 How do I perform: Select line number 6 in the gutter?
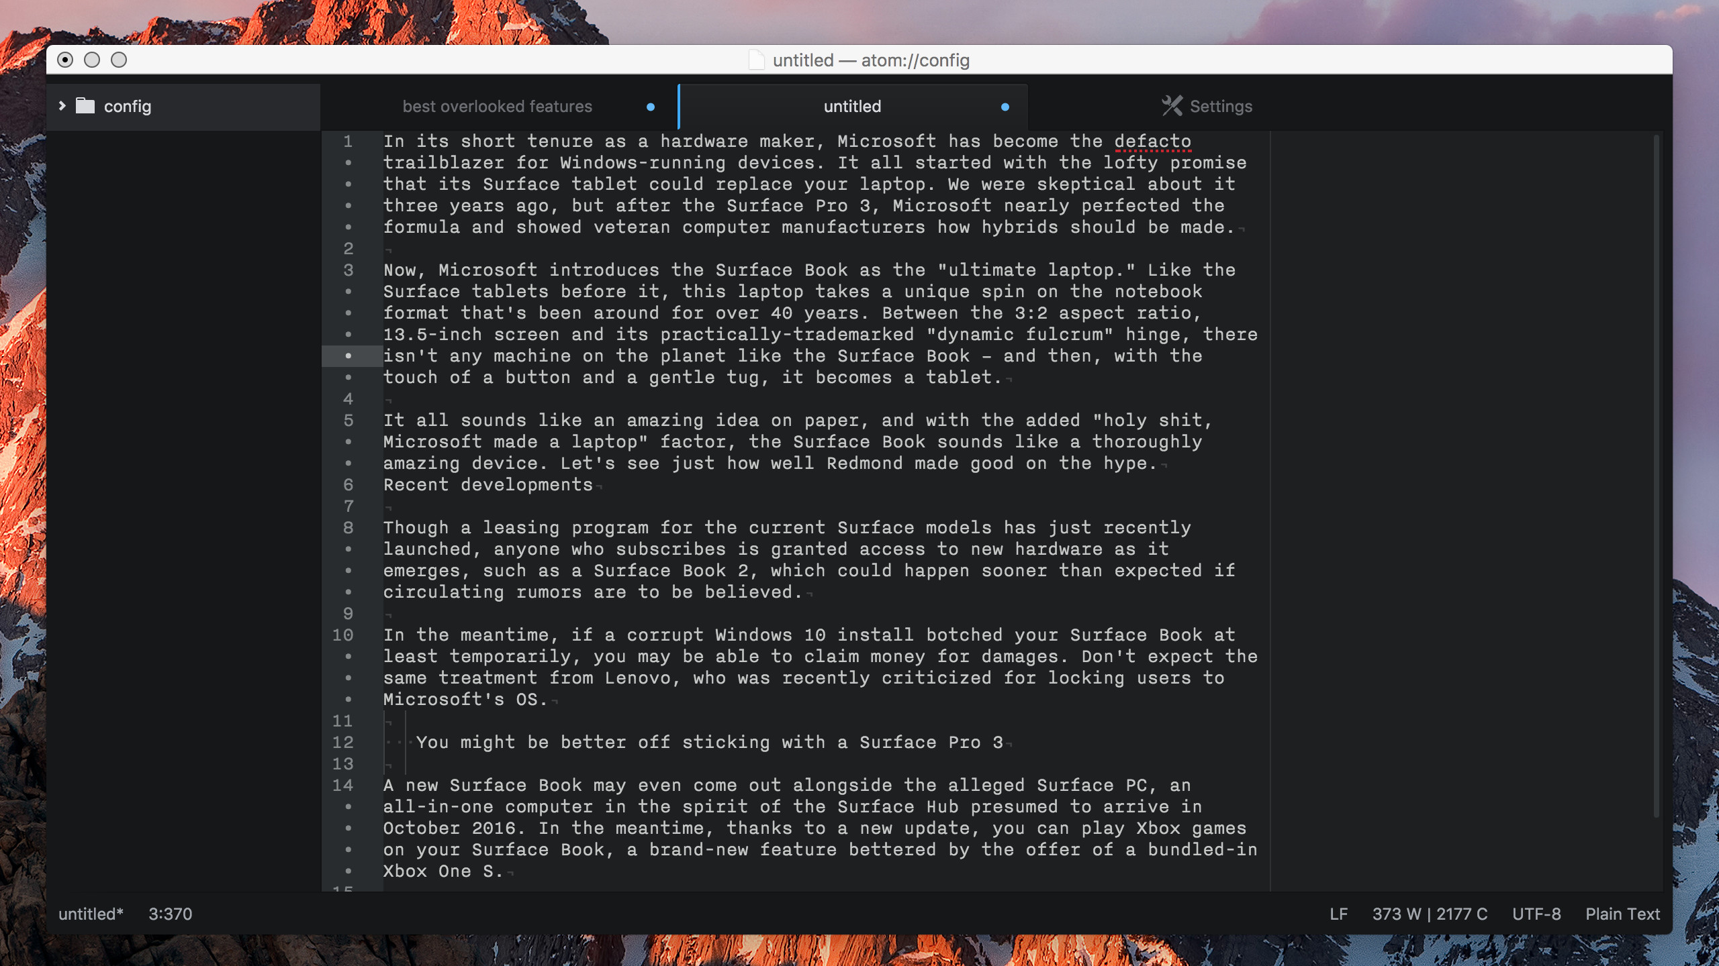pyautogui.click(x=348, y=485)
